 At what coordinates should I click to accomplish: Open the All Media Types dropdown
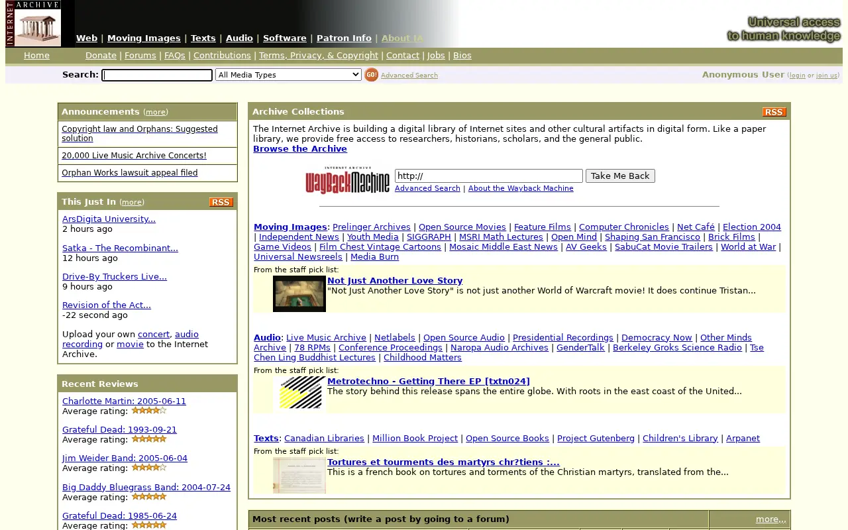tap(288, 75)
